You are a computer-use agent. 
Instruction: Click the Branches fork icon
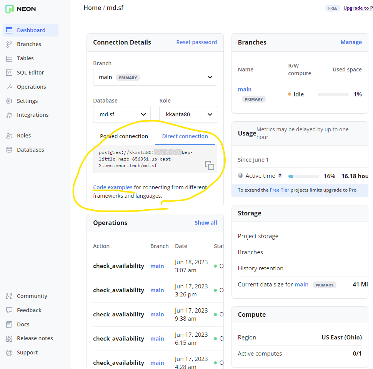pos(9,45)
